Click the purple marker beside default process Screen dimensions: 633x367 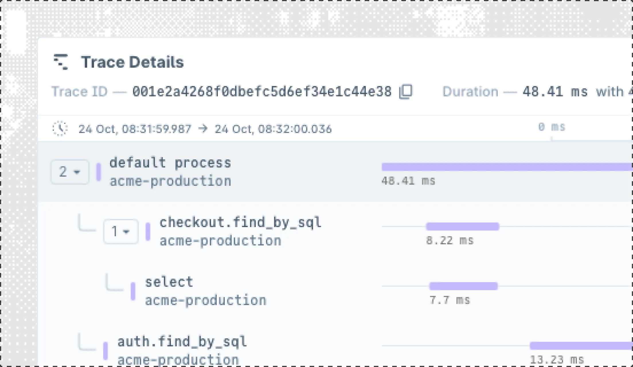[99, 172]
